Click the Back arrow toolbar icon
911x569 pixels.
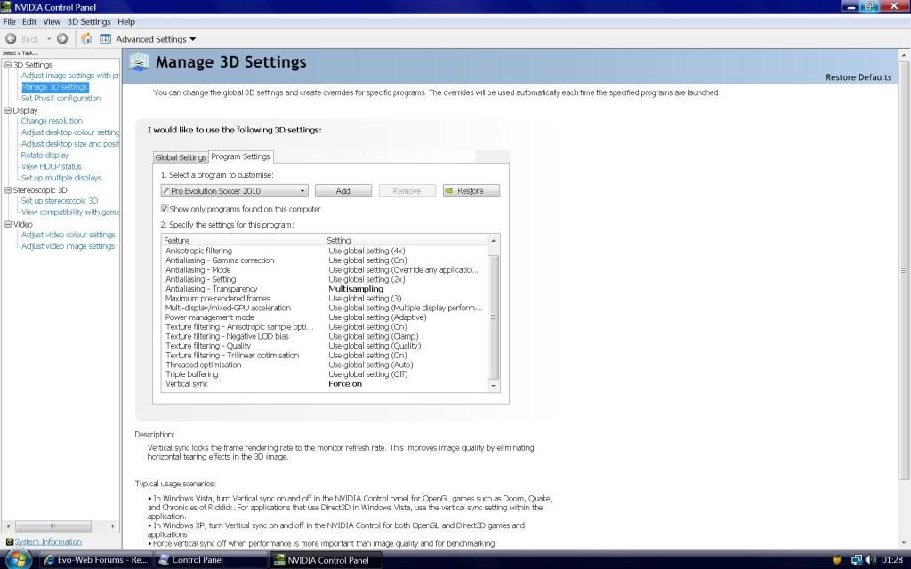pyautogui.click(x=11, y=39)
